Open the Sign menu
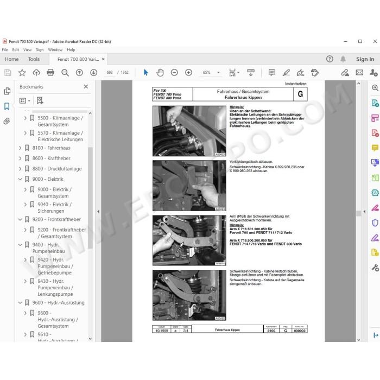Screen dimensions: 380x380 [40, 50]
